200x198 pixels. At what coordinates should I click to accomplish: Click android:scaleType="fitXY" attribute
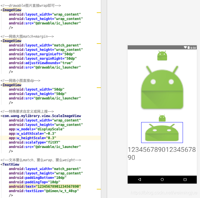tap(34, 142)
